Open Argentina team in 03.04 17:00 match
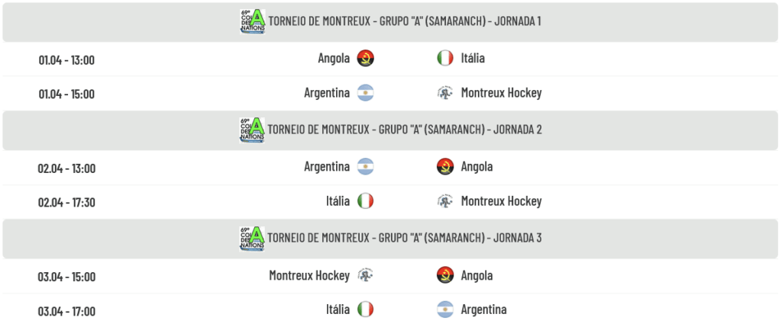 (483, 309)
